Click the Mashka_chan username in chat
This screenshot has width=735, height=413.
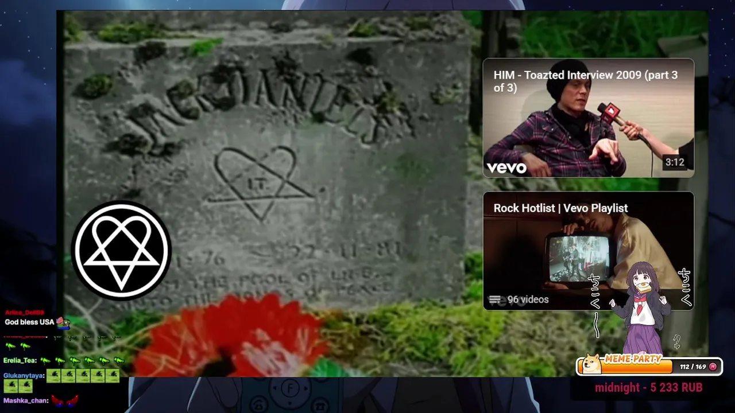point(26,401)
